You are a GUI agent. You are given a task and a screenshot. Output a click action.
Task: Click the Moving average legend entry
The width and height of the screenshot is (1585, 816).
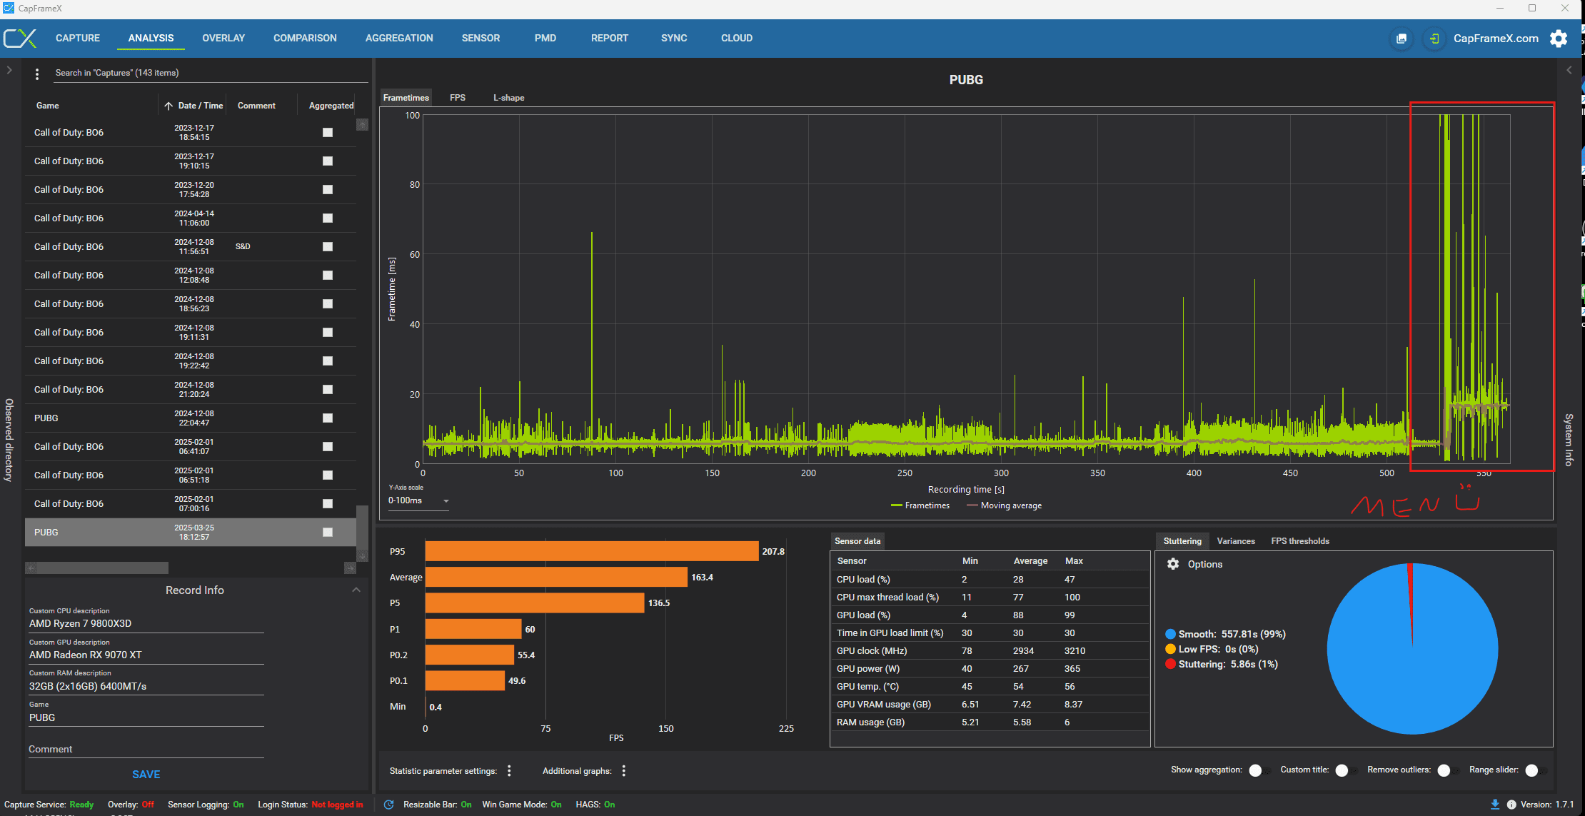pos(1004,505)
